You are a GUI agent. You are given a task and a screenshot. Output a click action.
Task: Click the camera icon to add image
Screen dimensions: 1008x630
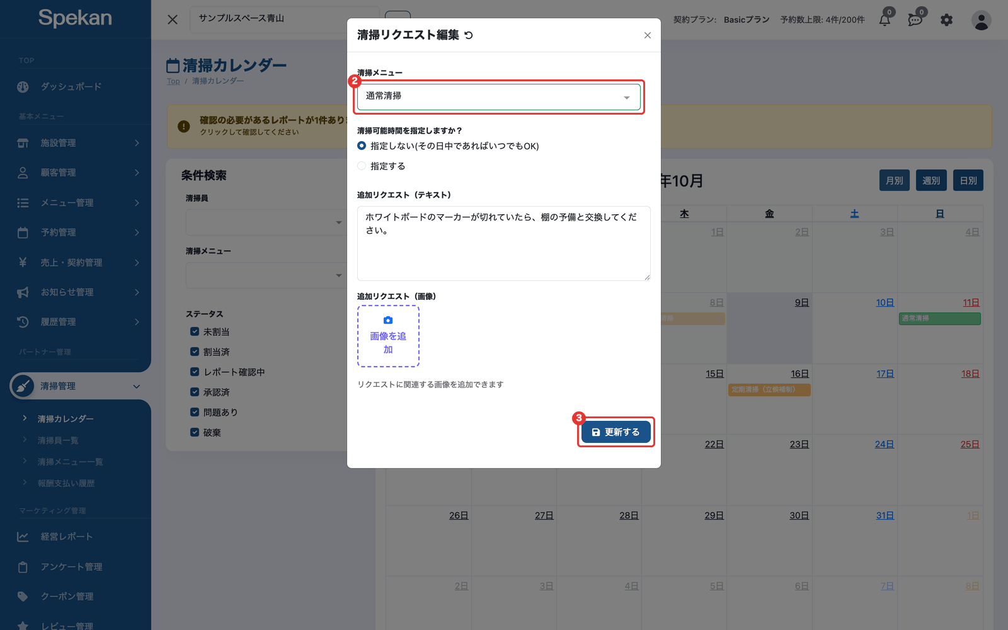pyautogui.click(x=388, y=320)
